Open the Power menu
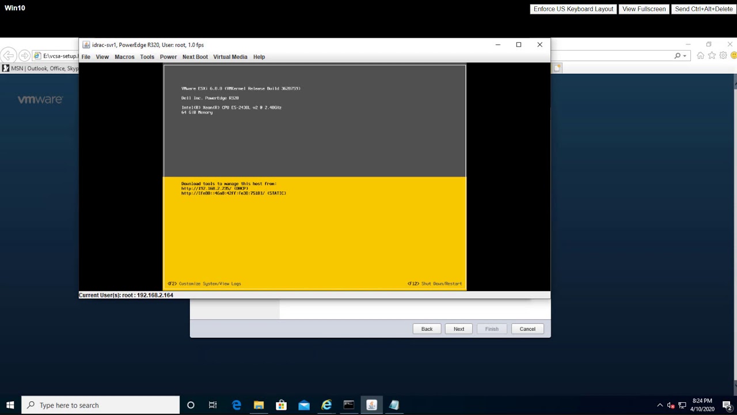The image size is (737, 415). 168,57
